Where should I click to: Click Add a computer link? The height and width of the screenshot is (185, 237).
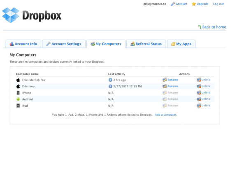pos(166,115)
